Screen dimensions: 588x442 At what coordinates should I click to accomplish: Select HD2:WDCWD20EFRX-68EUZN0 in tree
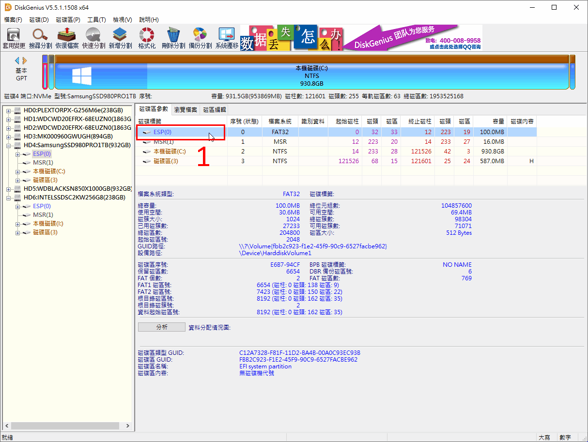(x=77, y=128)
